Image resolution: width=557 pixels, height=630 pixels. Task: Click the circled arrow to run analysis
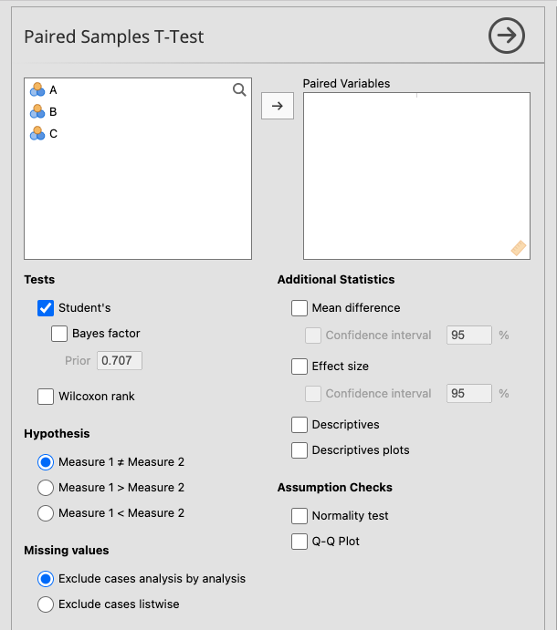(507, 36)
